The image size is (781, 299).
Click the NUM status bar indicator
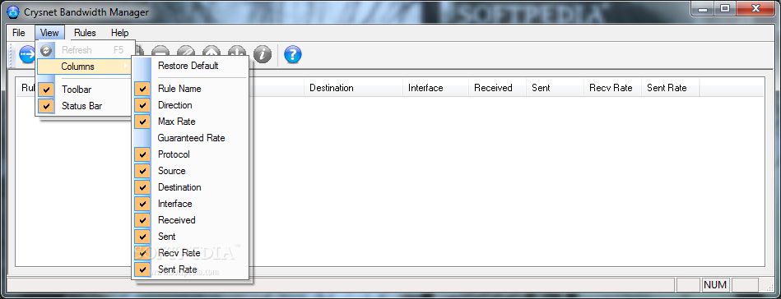(715, 285)
